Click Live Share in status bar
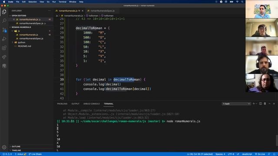278x156 pixels. pyautogui.click(x=35, y=154)
